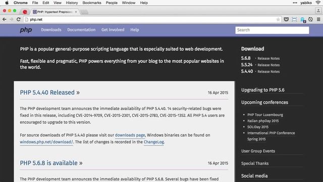The height and width of the screenshot is (182, 323).
Task: Download PHP version 5.6.8
Action: point(246,58)
